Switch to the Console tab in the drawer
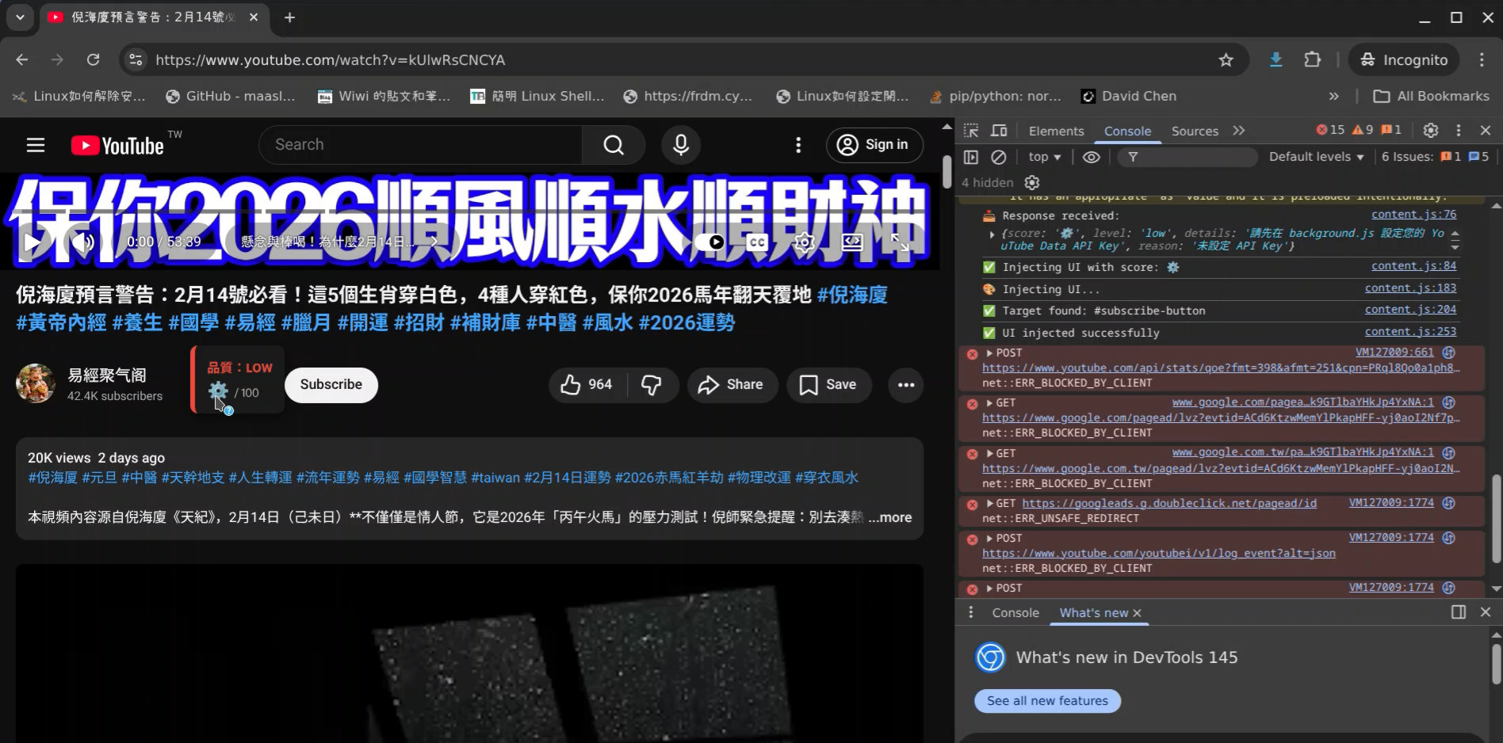Image resolution: width=1503 pixels, height=743 pixels. tap(1015, 612)
